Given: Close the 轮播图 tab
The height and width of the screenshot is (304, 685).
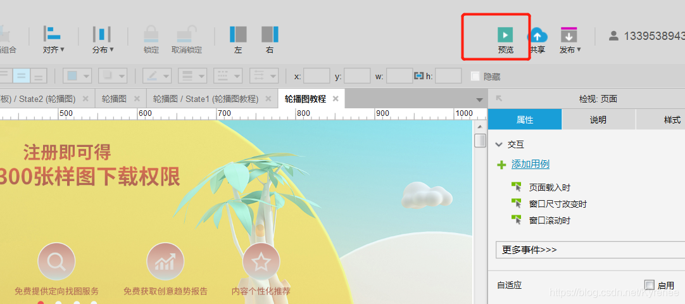Looking at the screenshot, I should [136, 99].
